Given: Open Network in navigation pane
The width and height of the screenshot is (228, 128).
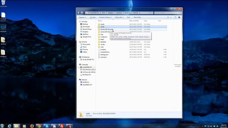Looking at the screenshot, I should [84, 80].
